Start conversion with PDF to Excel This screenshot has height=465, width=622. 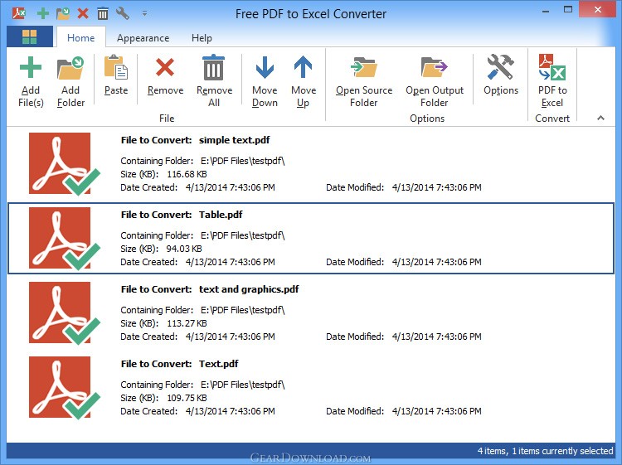(x=552, y=81)
